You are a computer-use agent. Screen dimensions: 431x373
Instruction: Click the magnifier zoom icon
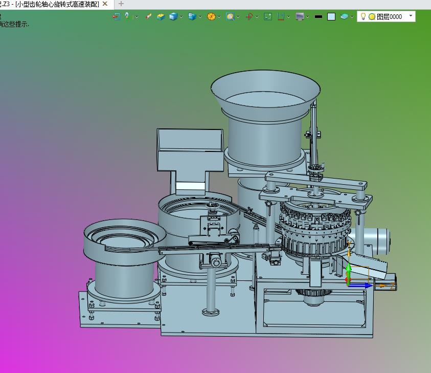tap(231, 17)
